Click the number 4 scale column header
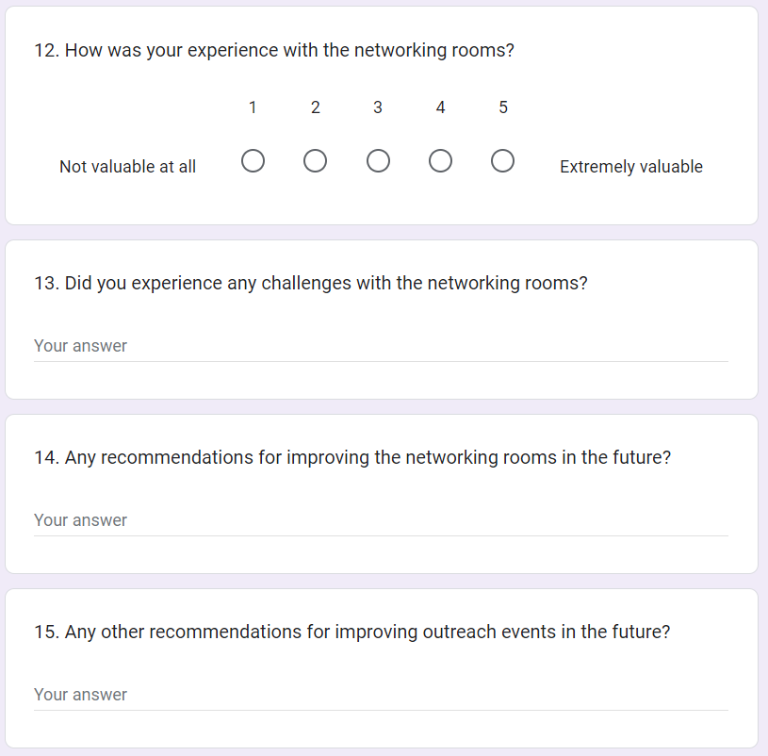Screen dimensions: 768x756 [x=440, y=107]
